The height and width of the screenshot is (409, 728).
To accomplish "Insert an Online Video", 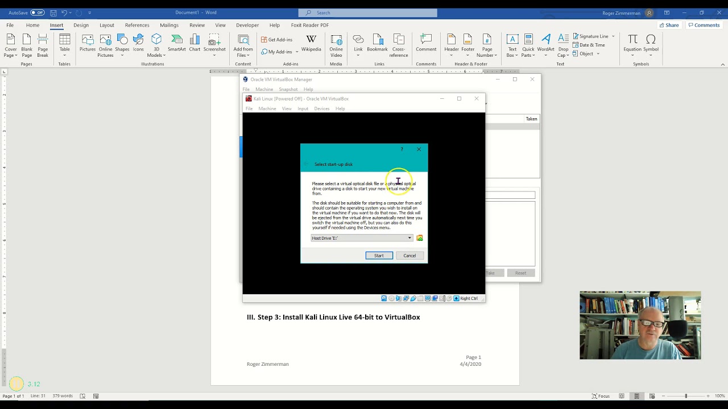I will [336, 45].
